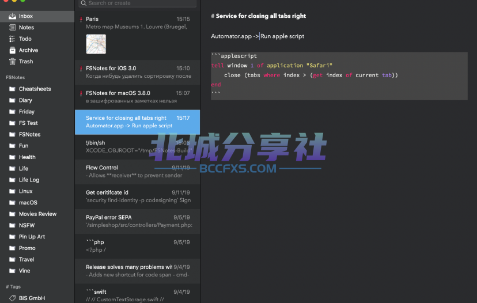The image size is (477, 303).
Task: Open the NSFW folder icon
Action: (12, 225)
